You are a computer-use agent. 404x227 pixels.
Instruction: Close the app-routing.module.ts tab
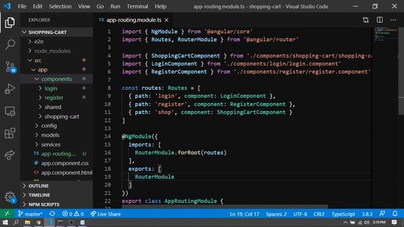coord(167,20)
